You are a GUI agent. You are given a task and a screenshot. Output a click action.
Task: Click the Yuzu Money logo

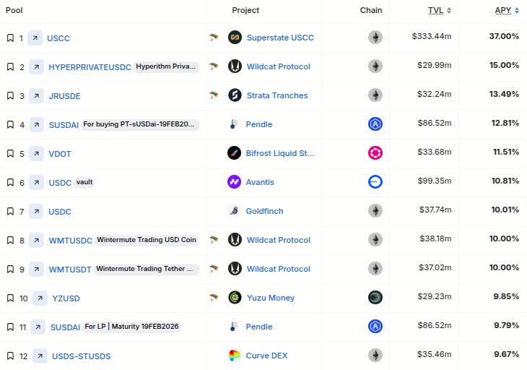[x=235, y=298]
